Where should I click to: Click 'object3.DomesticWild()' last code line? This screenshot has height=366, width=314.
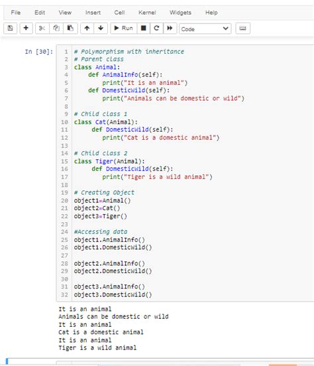click(x=113, y=294)
